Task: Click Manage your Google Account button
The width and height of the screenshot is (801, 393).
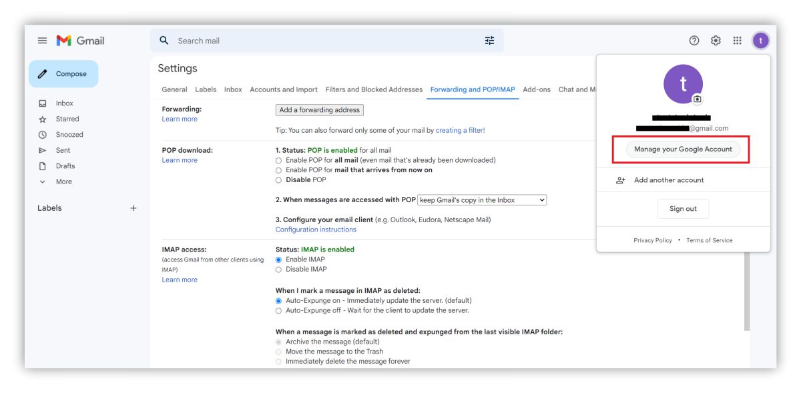Action: [683, 149]
